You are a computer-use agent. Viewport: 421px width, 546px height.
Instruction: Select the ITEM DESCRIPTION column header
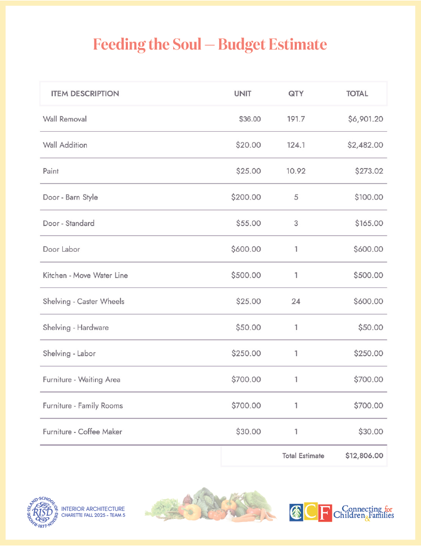85,94
